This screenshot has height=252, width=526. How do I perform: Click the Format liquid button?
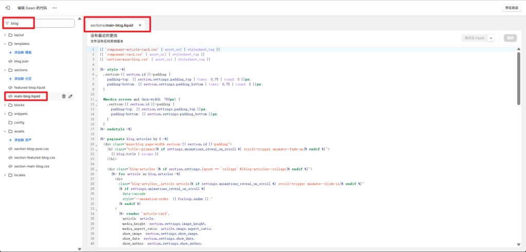(x=474, y=38)
